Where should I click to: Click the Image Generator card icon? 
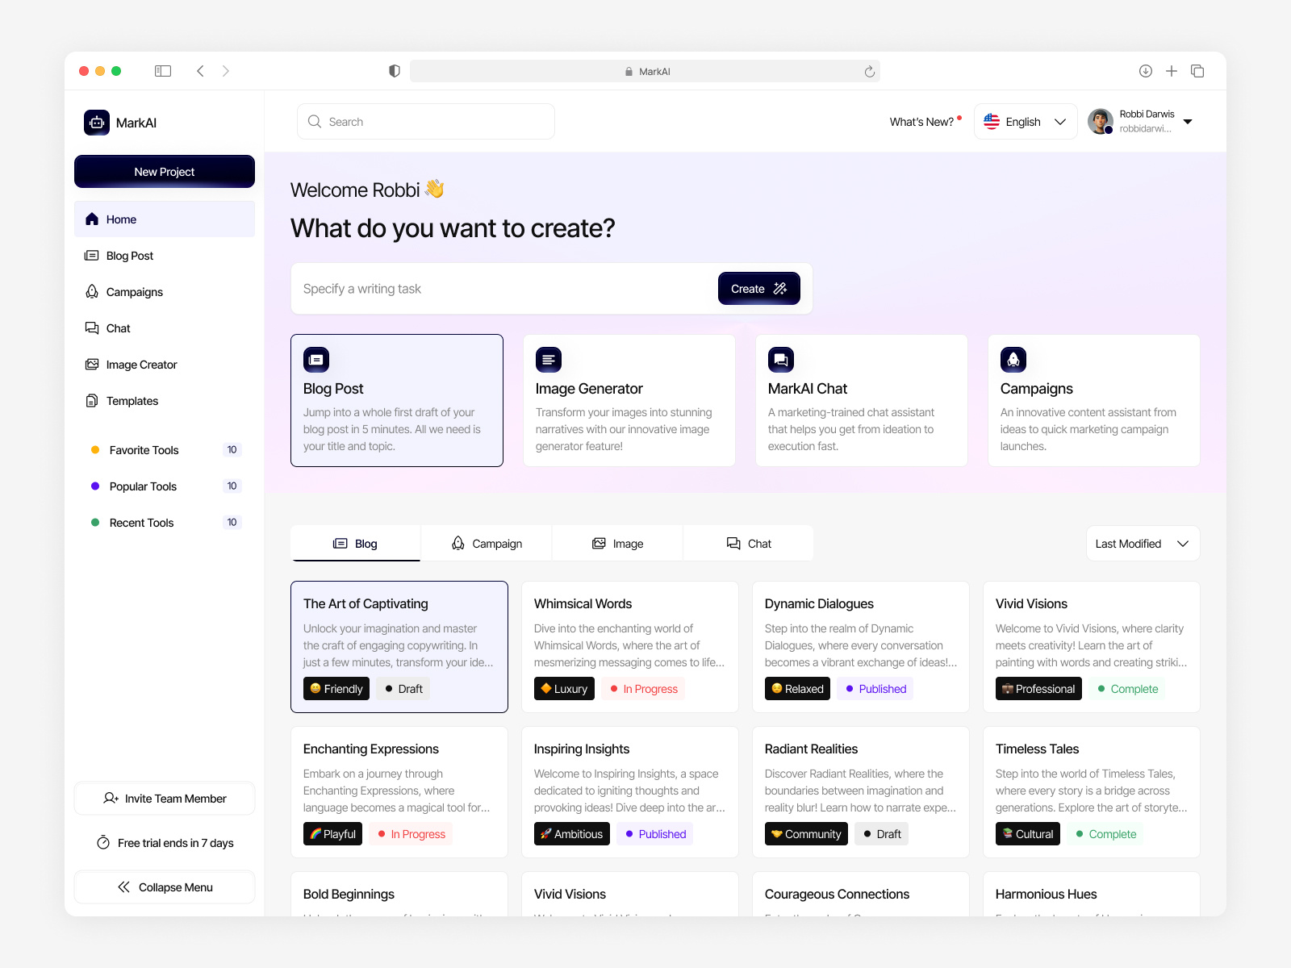click(548, 360)
